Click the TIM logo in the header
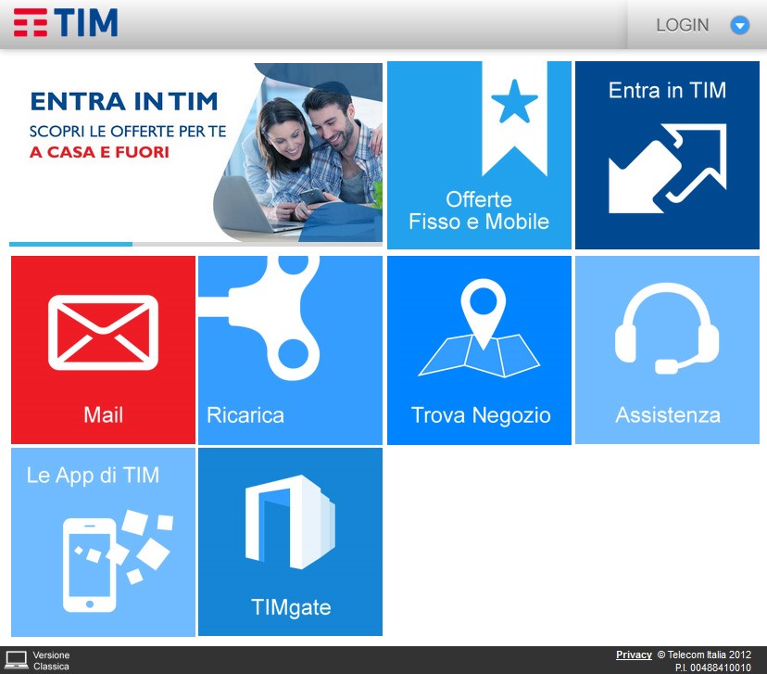Screen dimensions: 767x674 (x=66, y=22)
